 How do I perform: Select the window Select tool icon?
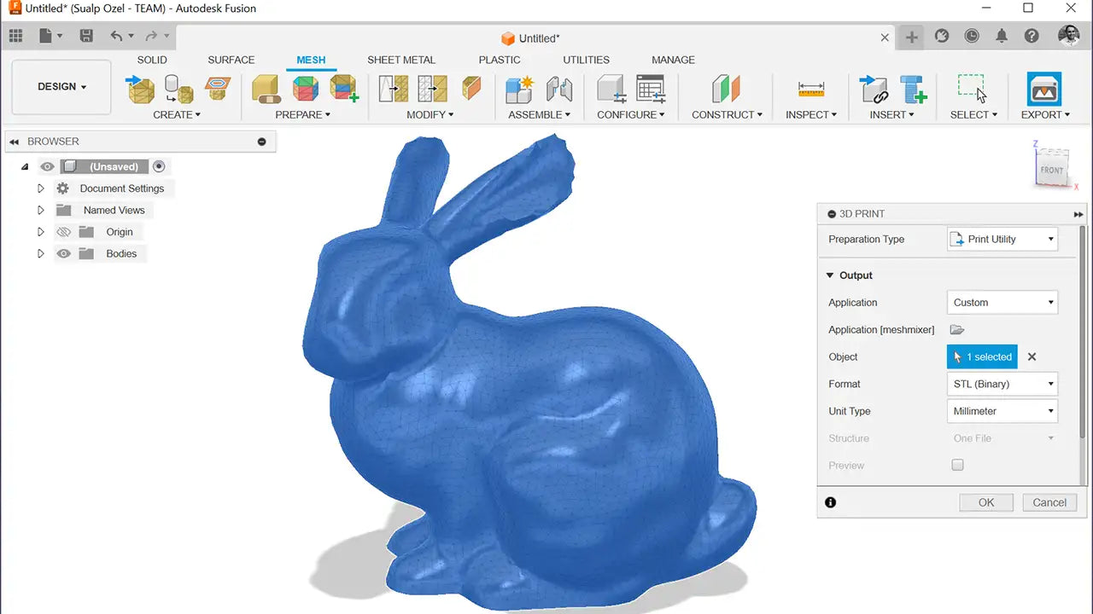pos(972,88)
